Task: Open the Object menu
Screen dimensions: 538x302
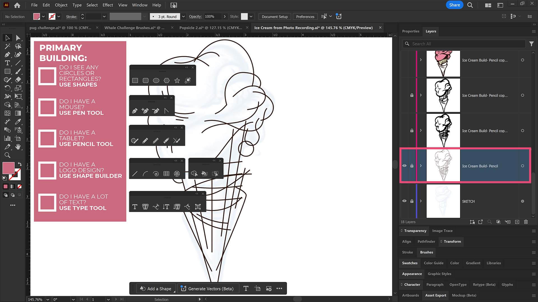Action: [x=61, y=5]
